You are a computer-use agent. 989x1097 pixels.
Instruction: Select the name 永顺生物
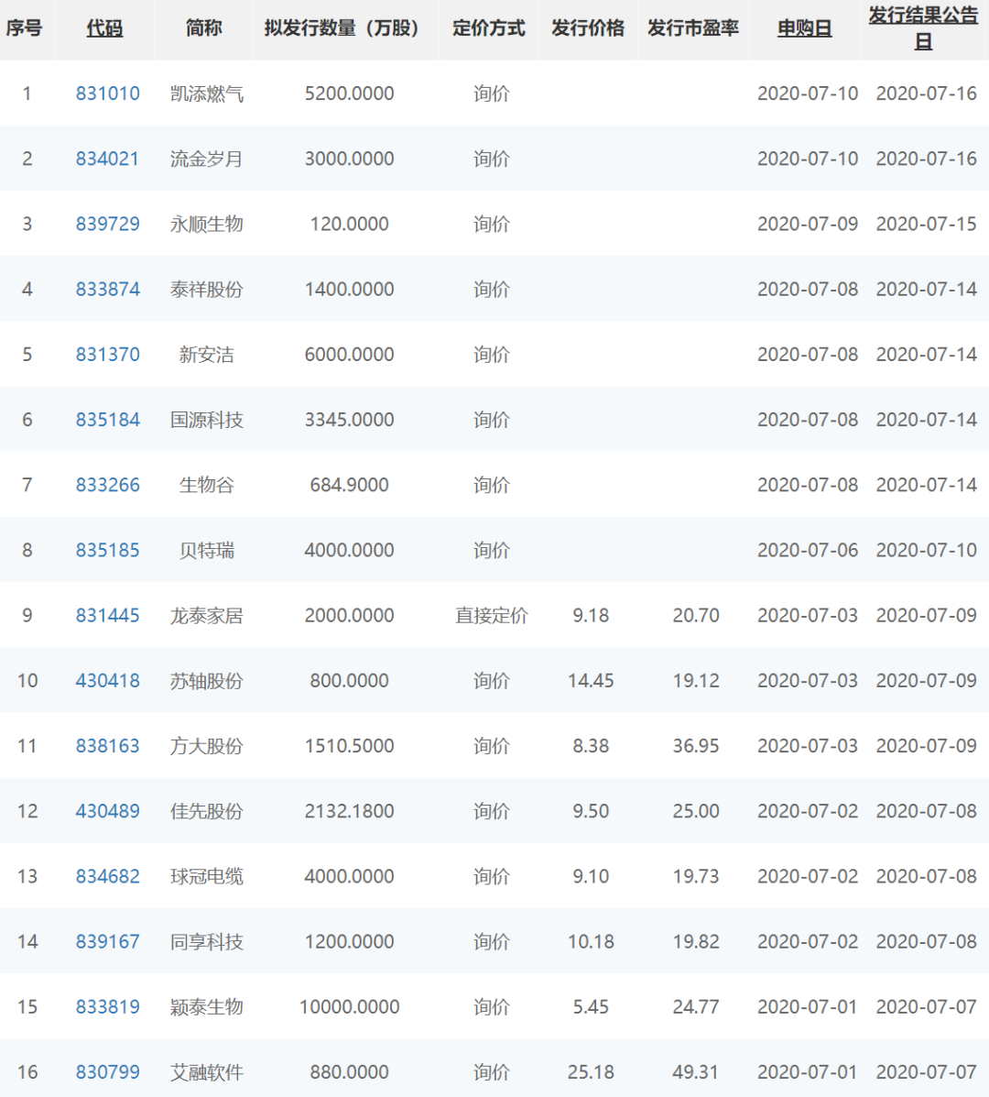click(207, 224)
